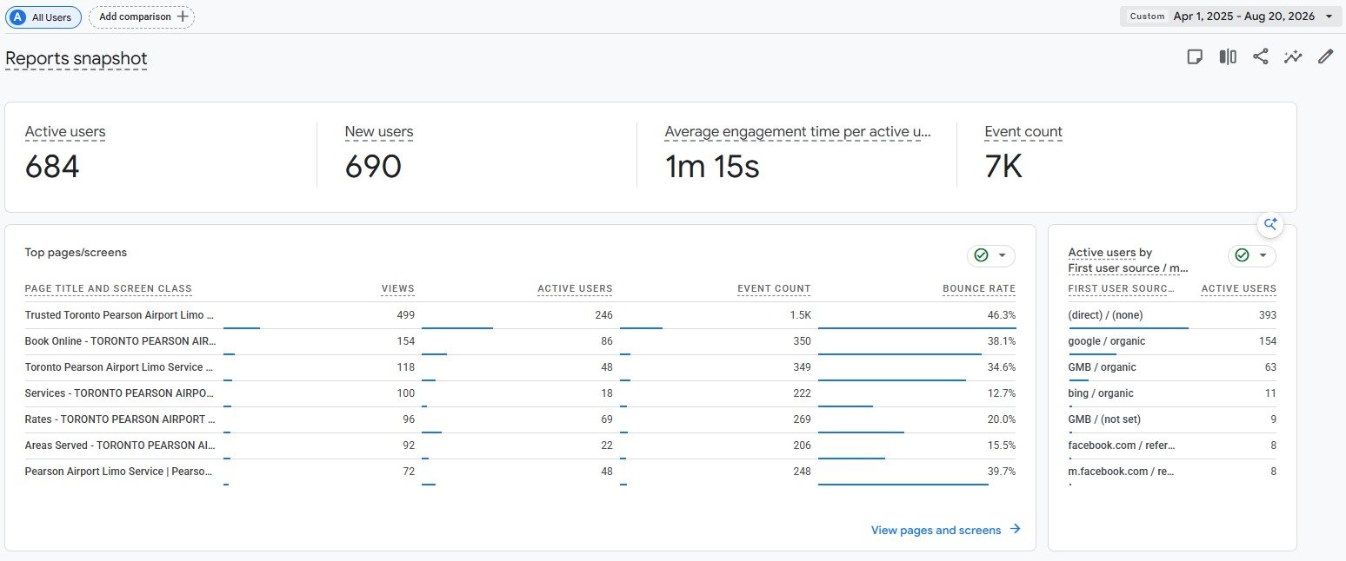Click Top pages/screens card title

tap(76, 253)
